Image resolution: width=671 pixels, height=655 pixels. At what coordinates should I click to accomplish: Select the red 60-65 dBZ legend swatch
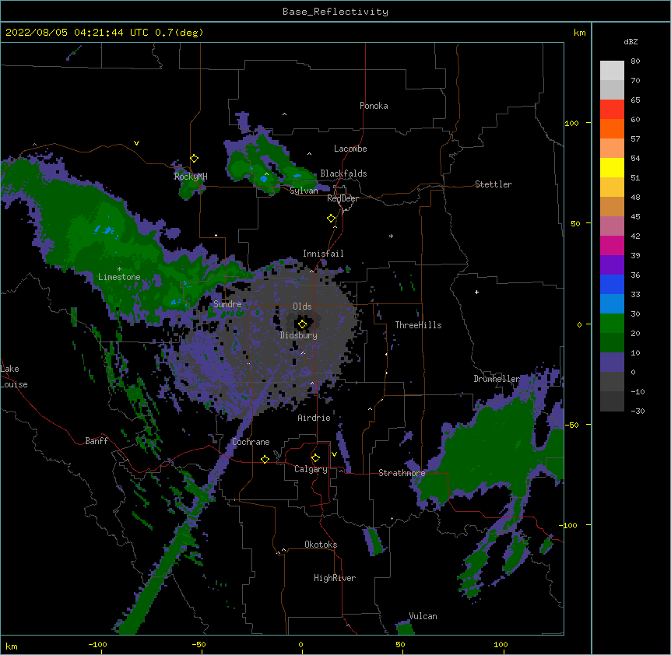[x=612, y=110]
